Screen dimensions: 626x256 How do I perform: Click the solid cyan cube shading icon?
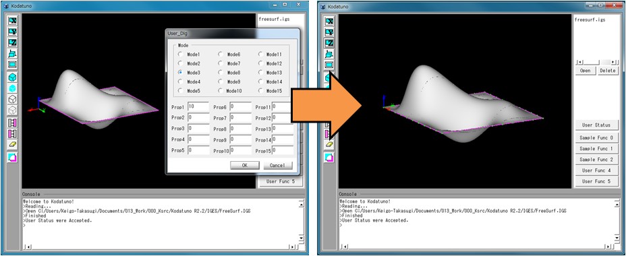click(x=13, y=77)
